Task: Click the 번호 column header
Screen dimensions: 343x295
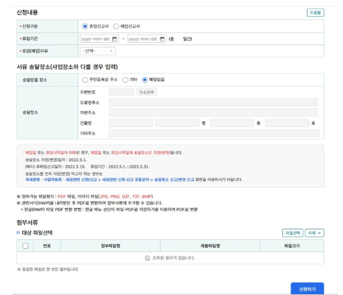Action: [47, 246]
